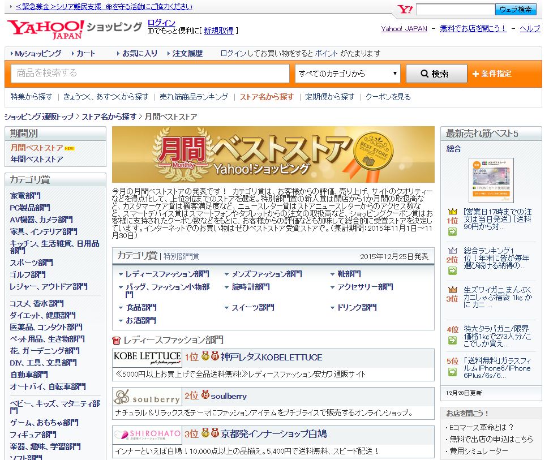The image size is (549, 460).
Task: Jump to レディースファッション部門 section
Action: [167, 274]
